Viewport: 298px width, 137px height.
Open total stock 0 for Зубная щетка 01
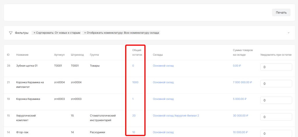[x=133, y=66]
